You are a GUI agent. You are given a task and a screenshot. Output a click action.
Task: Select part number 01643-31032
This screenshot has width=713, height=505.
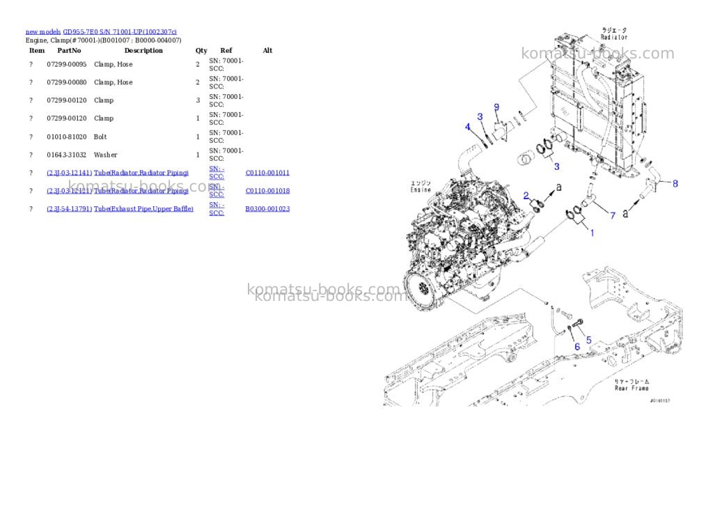click(66, 155)
